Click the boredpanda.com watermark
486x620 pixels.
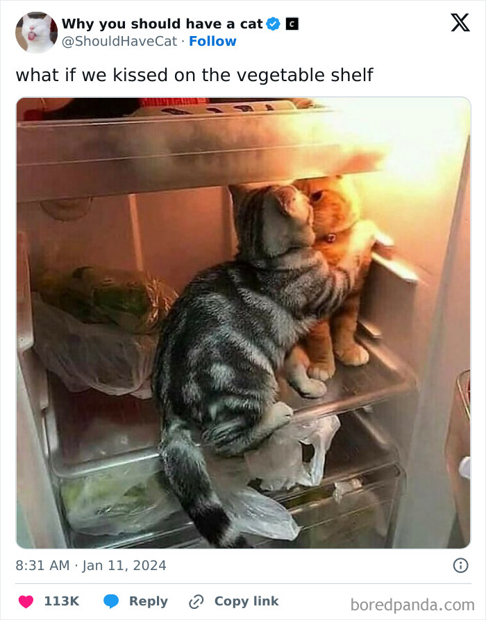click(412, 605)
